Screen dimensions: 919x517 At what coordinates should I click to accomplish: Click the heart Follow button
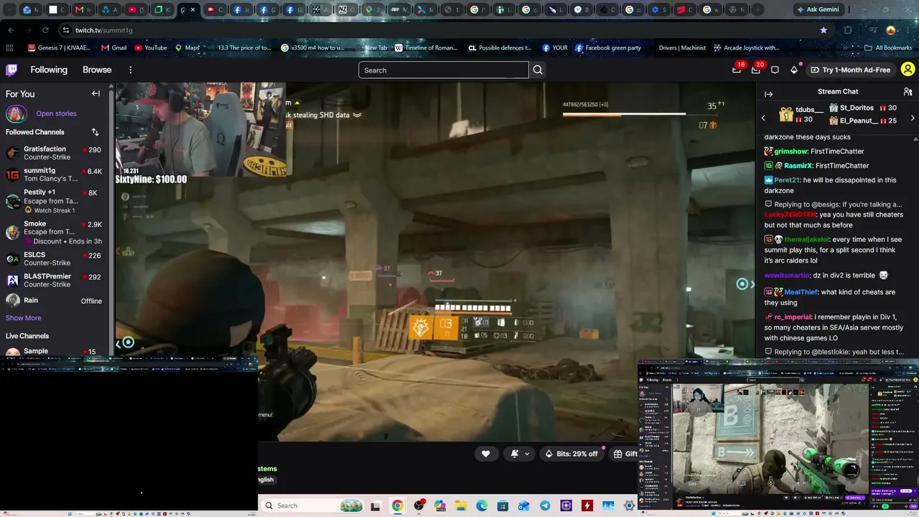[485, 453]
